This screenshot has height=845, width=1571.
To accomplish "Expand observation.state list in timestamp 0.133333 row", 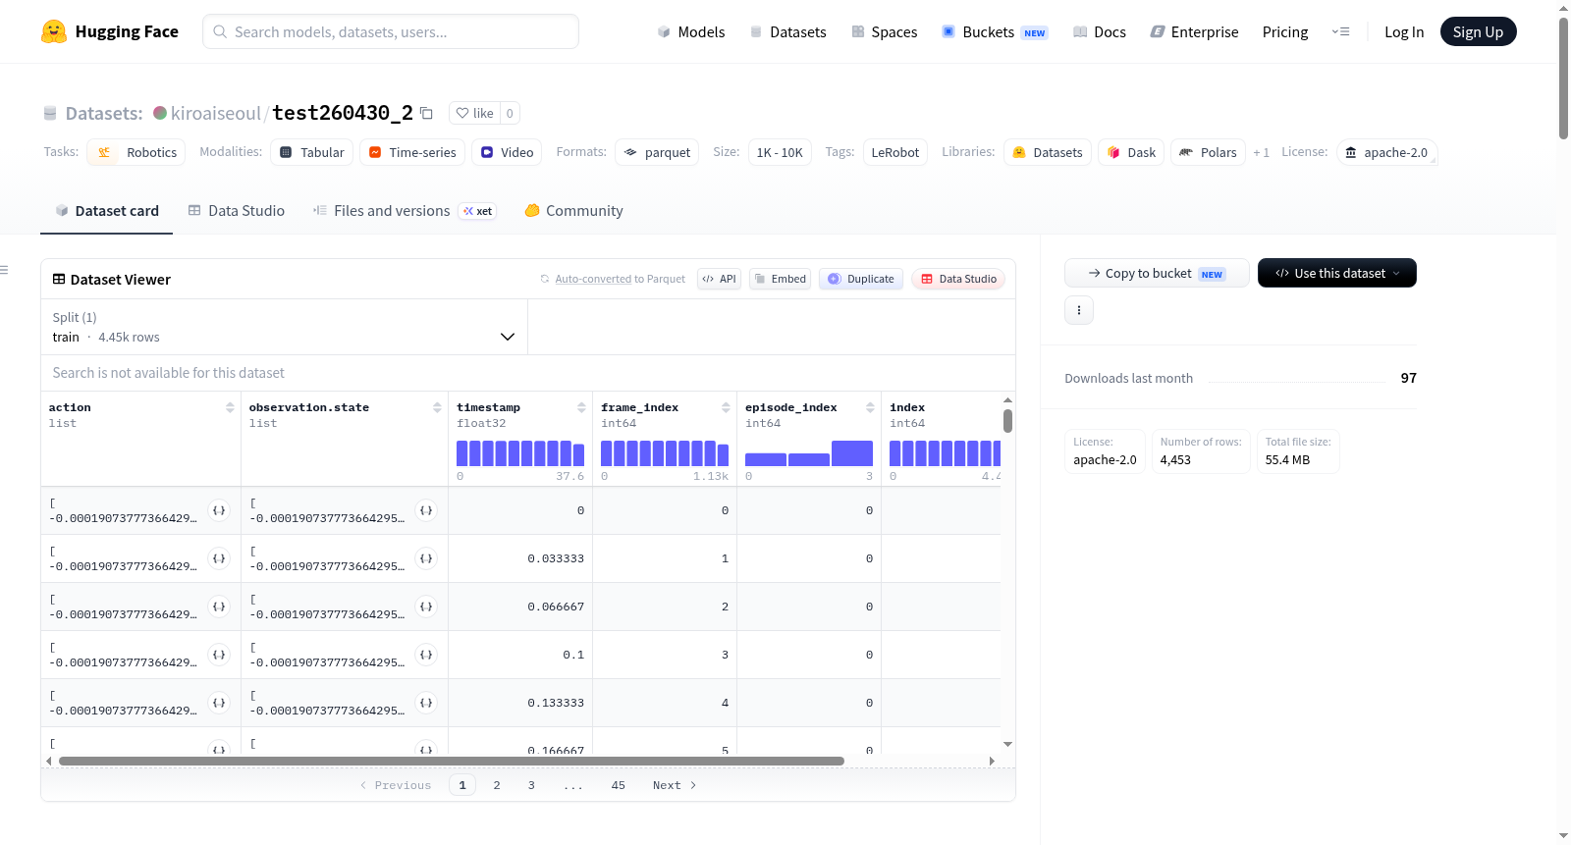I will pyautogui.click(x=426, y=703).
